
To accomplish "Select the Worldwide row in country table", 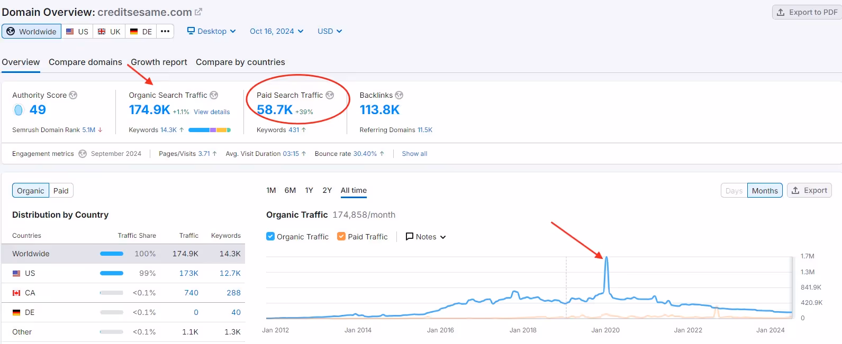I will 123,254.
